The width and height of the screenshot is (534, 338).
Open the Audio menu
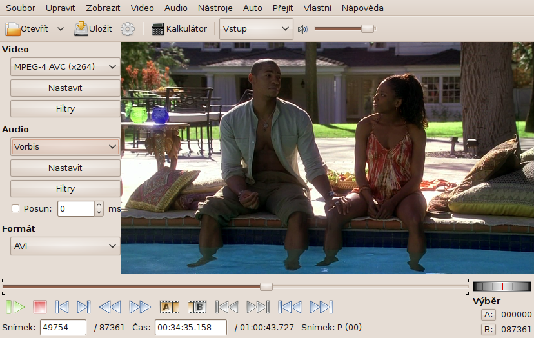175,8
